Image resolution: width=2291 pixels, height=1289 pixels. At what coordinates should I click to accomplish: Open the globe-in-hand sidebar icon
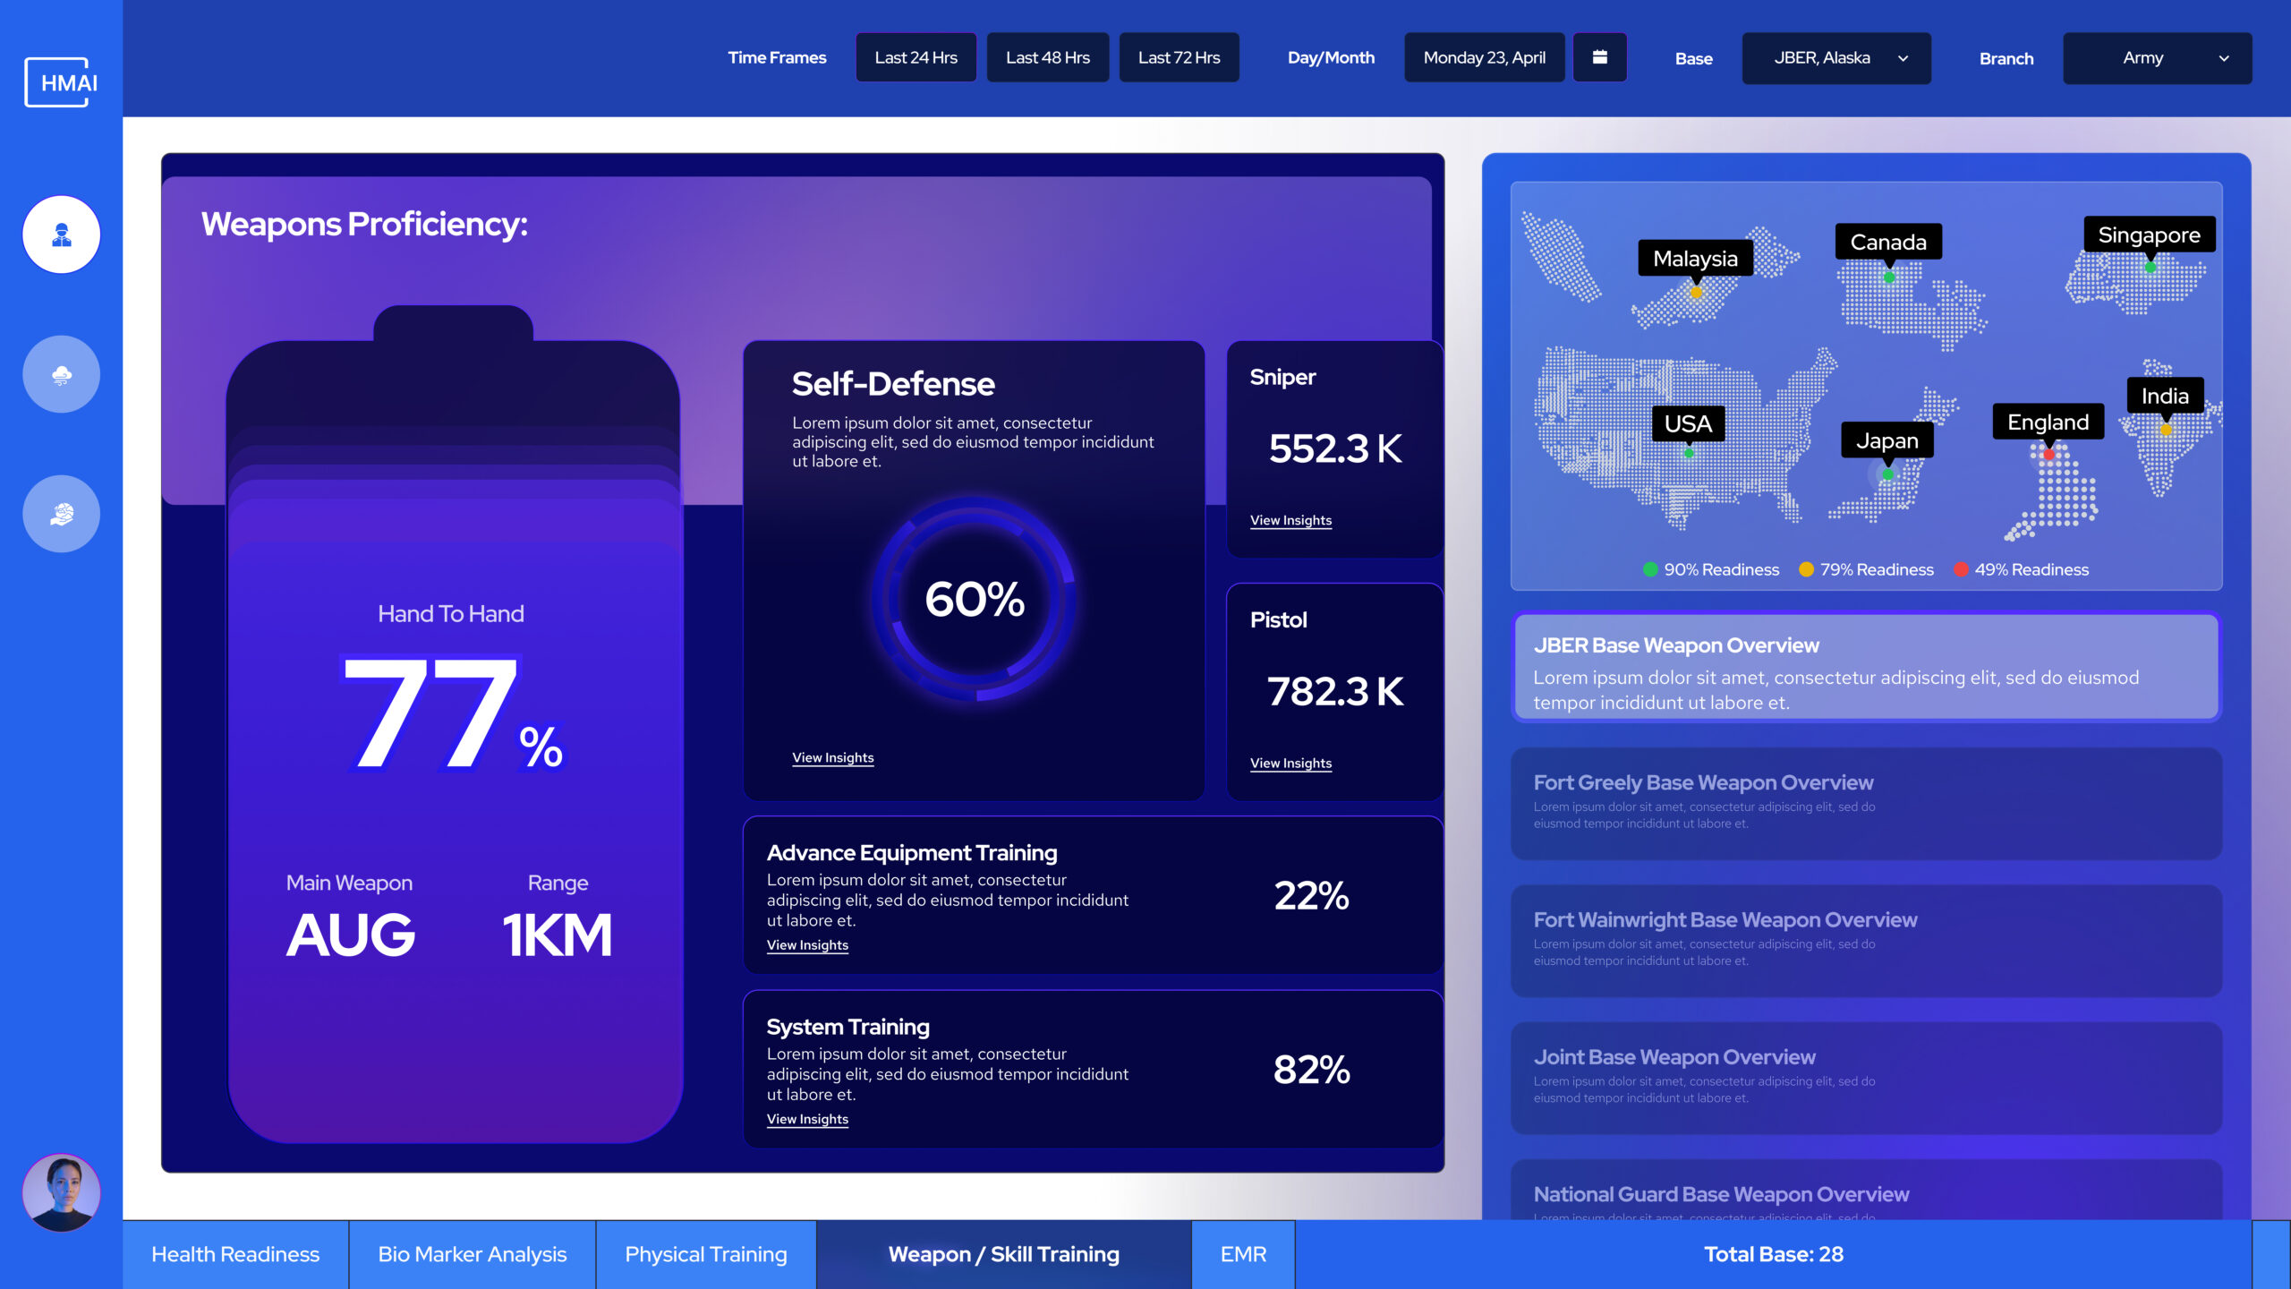[61, 514]
